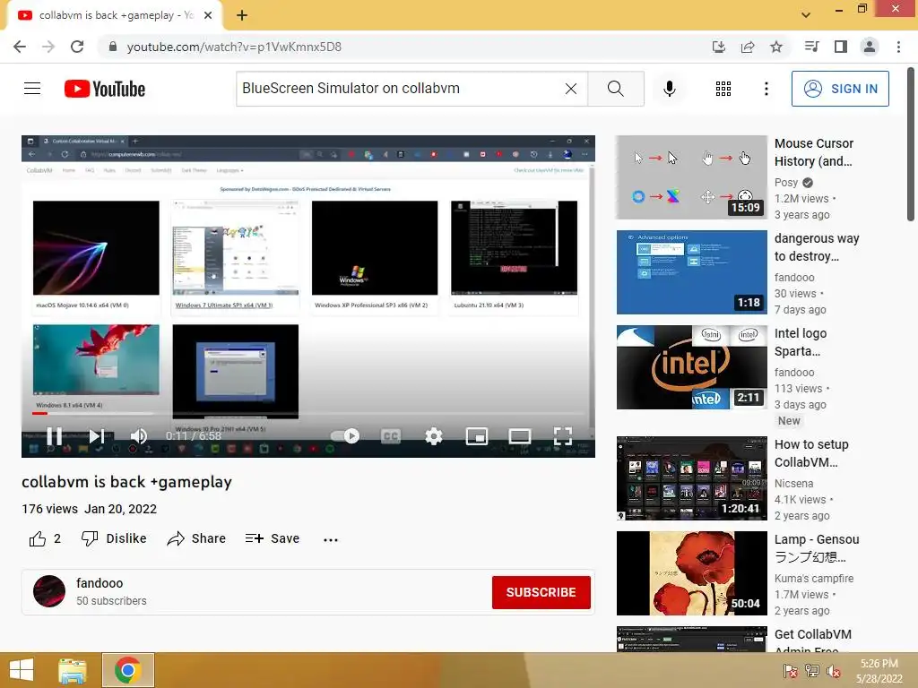Share this page icon in address bar
Screen dimensions: 918x688
(x=747, y=47)
